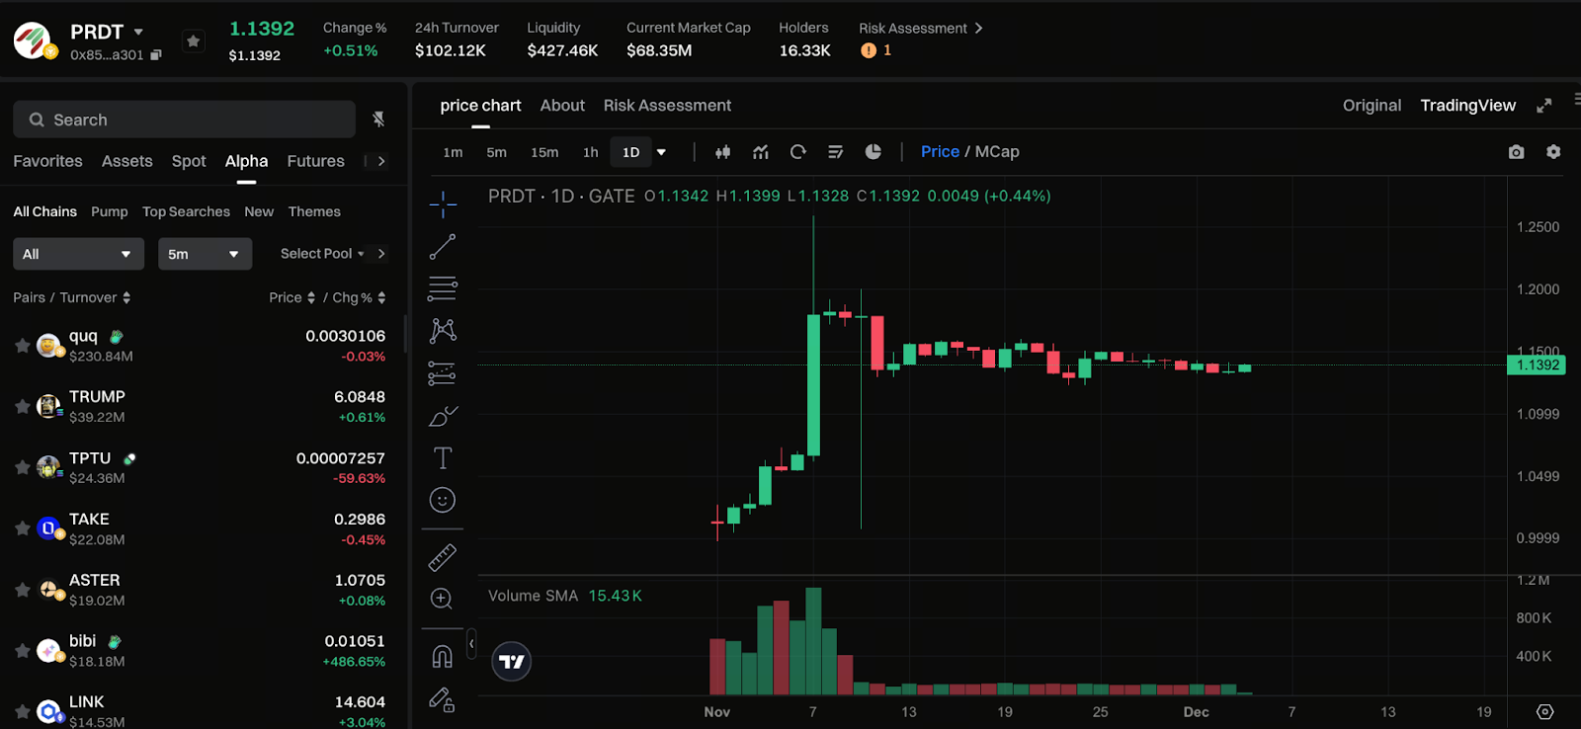
Task: Click the market Search field
Action: tap(184, 120)
